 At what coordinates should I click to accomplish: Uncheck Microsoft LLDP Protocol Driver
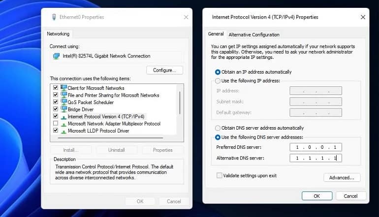[56, 130]
